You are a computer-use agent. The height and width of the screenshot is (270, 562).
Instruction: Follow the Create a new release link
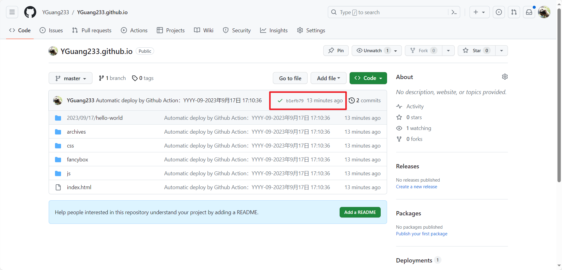point(416,187)
